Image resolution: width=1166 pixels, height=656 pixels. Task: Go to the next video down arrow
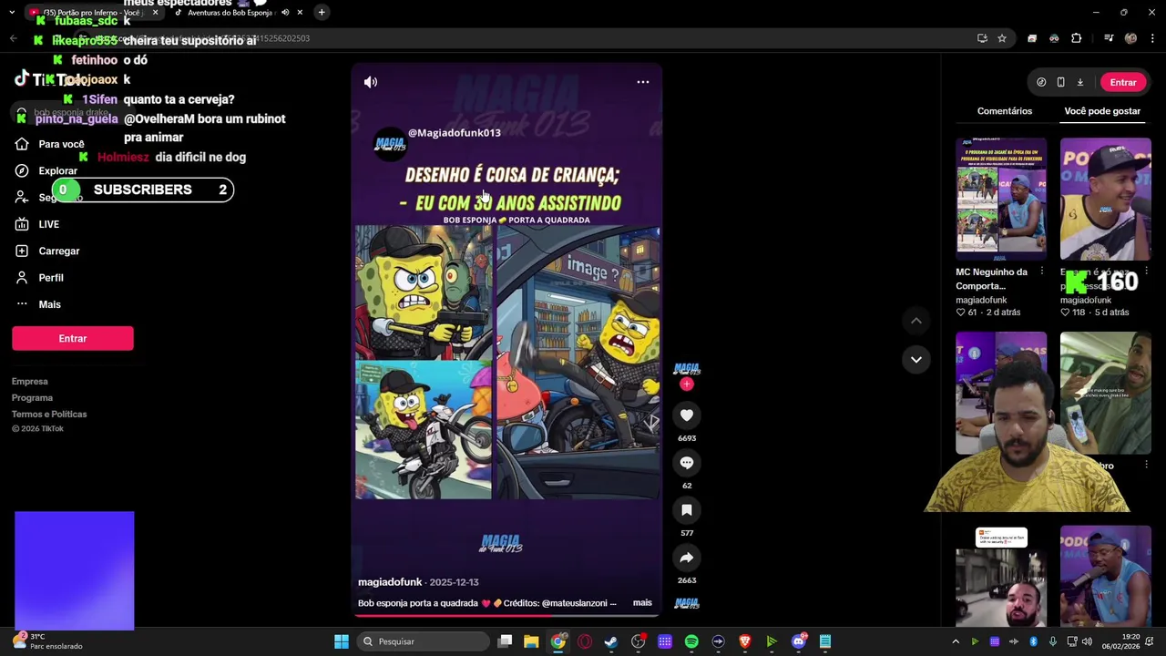(916, 359)
